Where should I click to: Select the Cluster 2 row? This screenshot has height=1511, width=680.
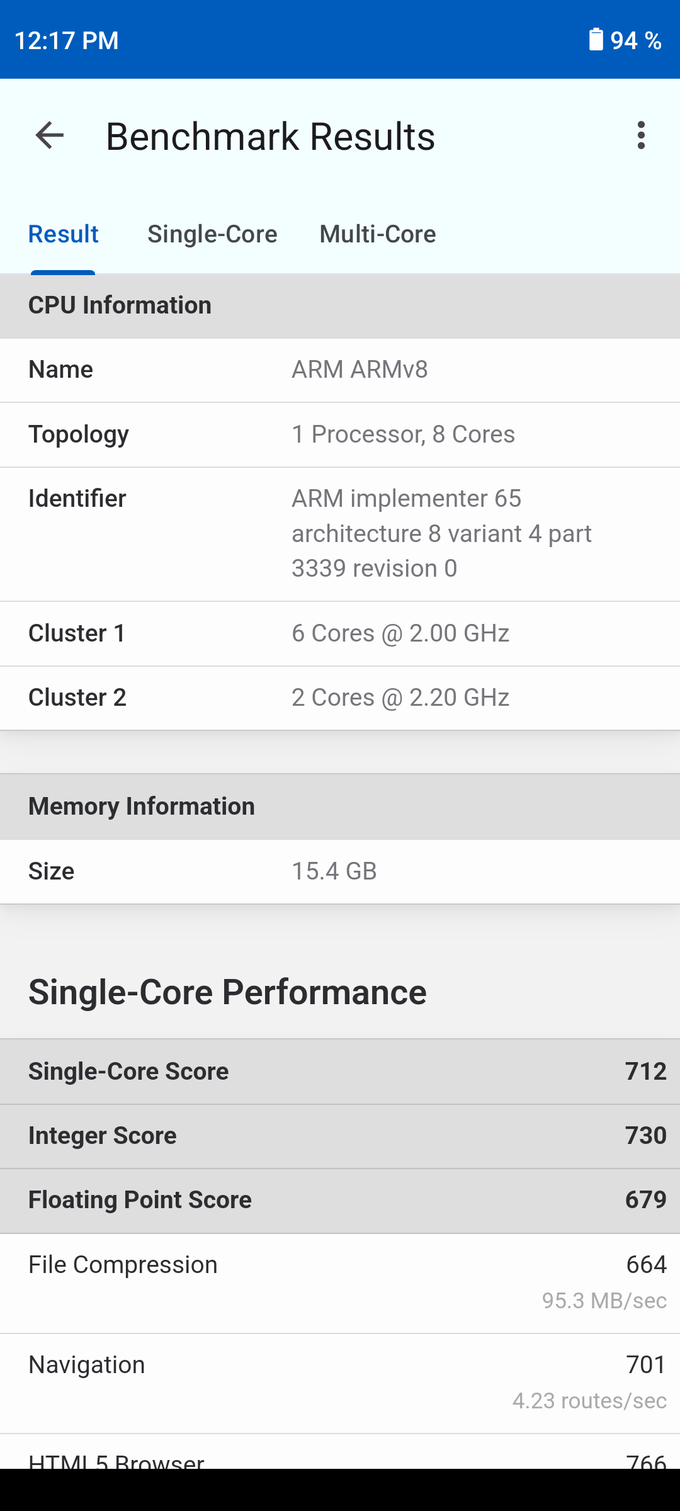click(x=340, y=698)
